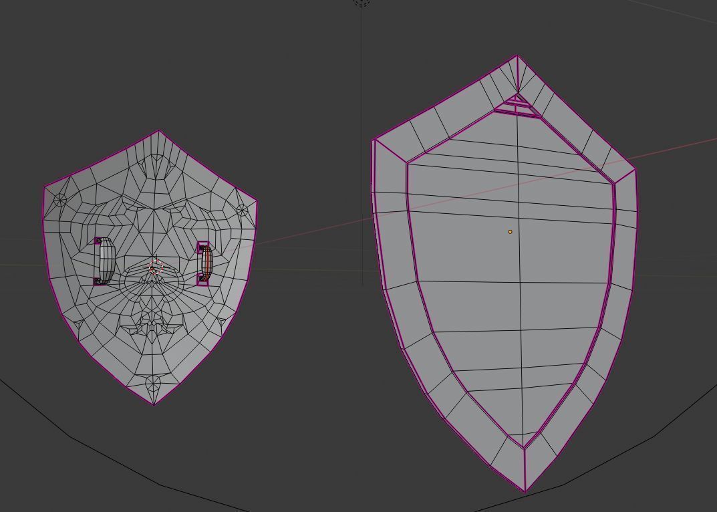This screenshot has width=717, height=512.
Task: Click the triangular inset at large shield's top
Action: coord(517,106)
